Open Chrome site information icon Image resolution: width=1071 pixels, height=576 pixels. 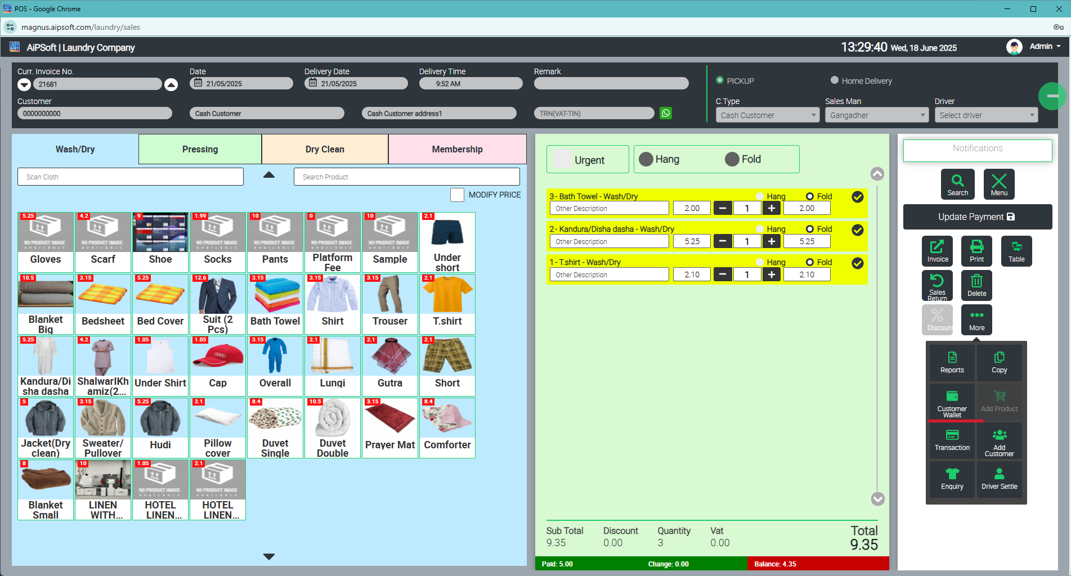coord(10,27)
